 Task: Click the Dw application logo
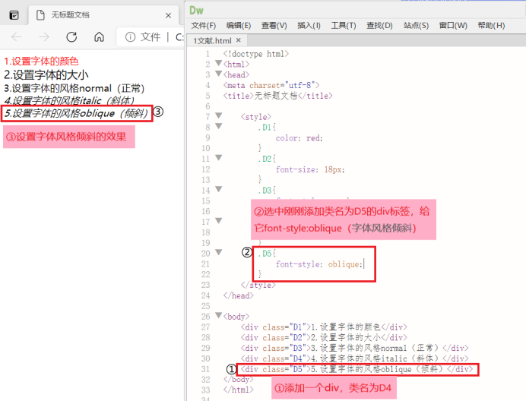(196, 11)
